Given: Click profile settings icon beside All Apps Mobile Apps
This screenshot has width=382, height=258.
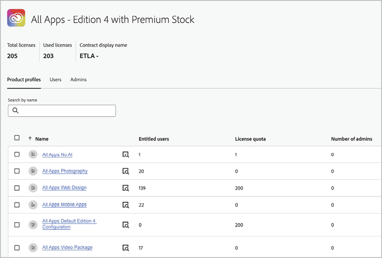Looking at the screenshot, I should [x=33, y=205].
